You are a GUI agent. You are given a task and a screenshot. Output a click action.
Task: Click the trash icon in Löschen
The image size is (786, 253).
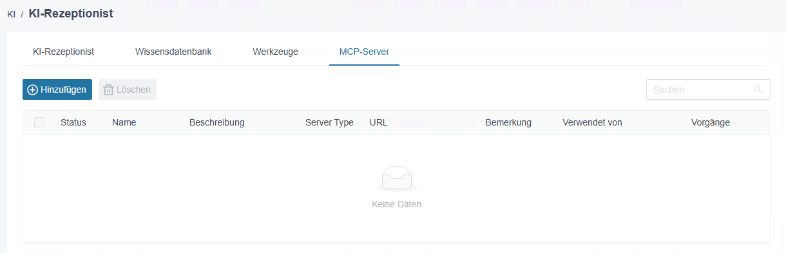pyautogui.click(x=109, y=89)
